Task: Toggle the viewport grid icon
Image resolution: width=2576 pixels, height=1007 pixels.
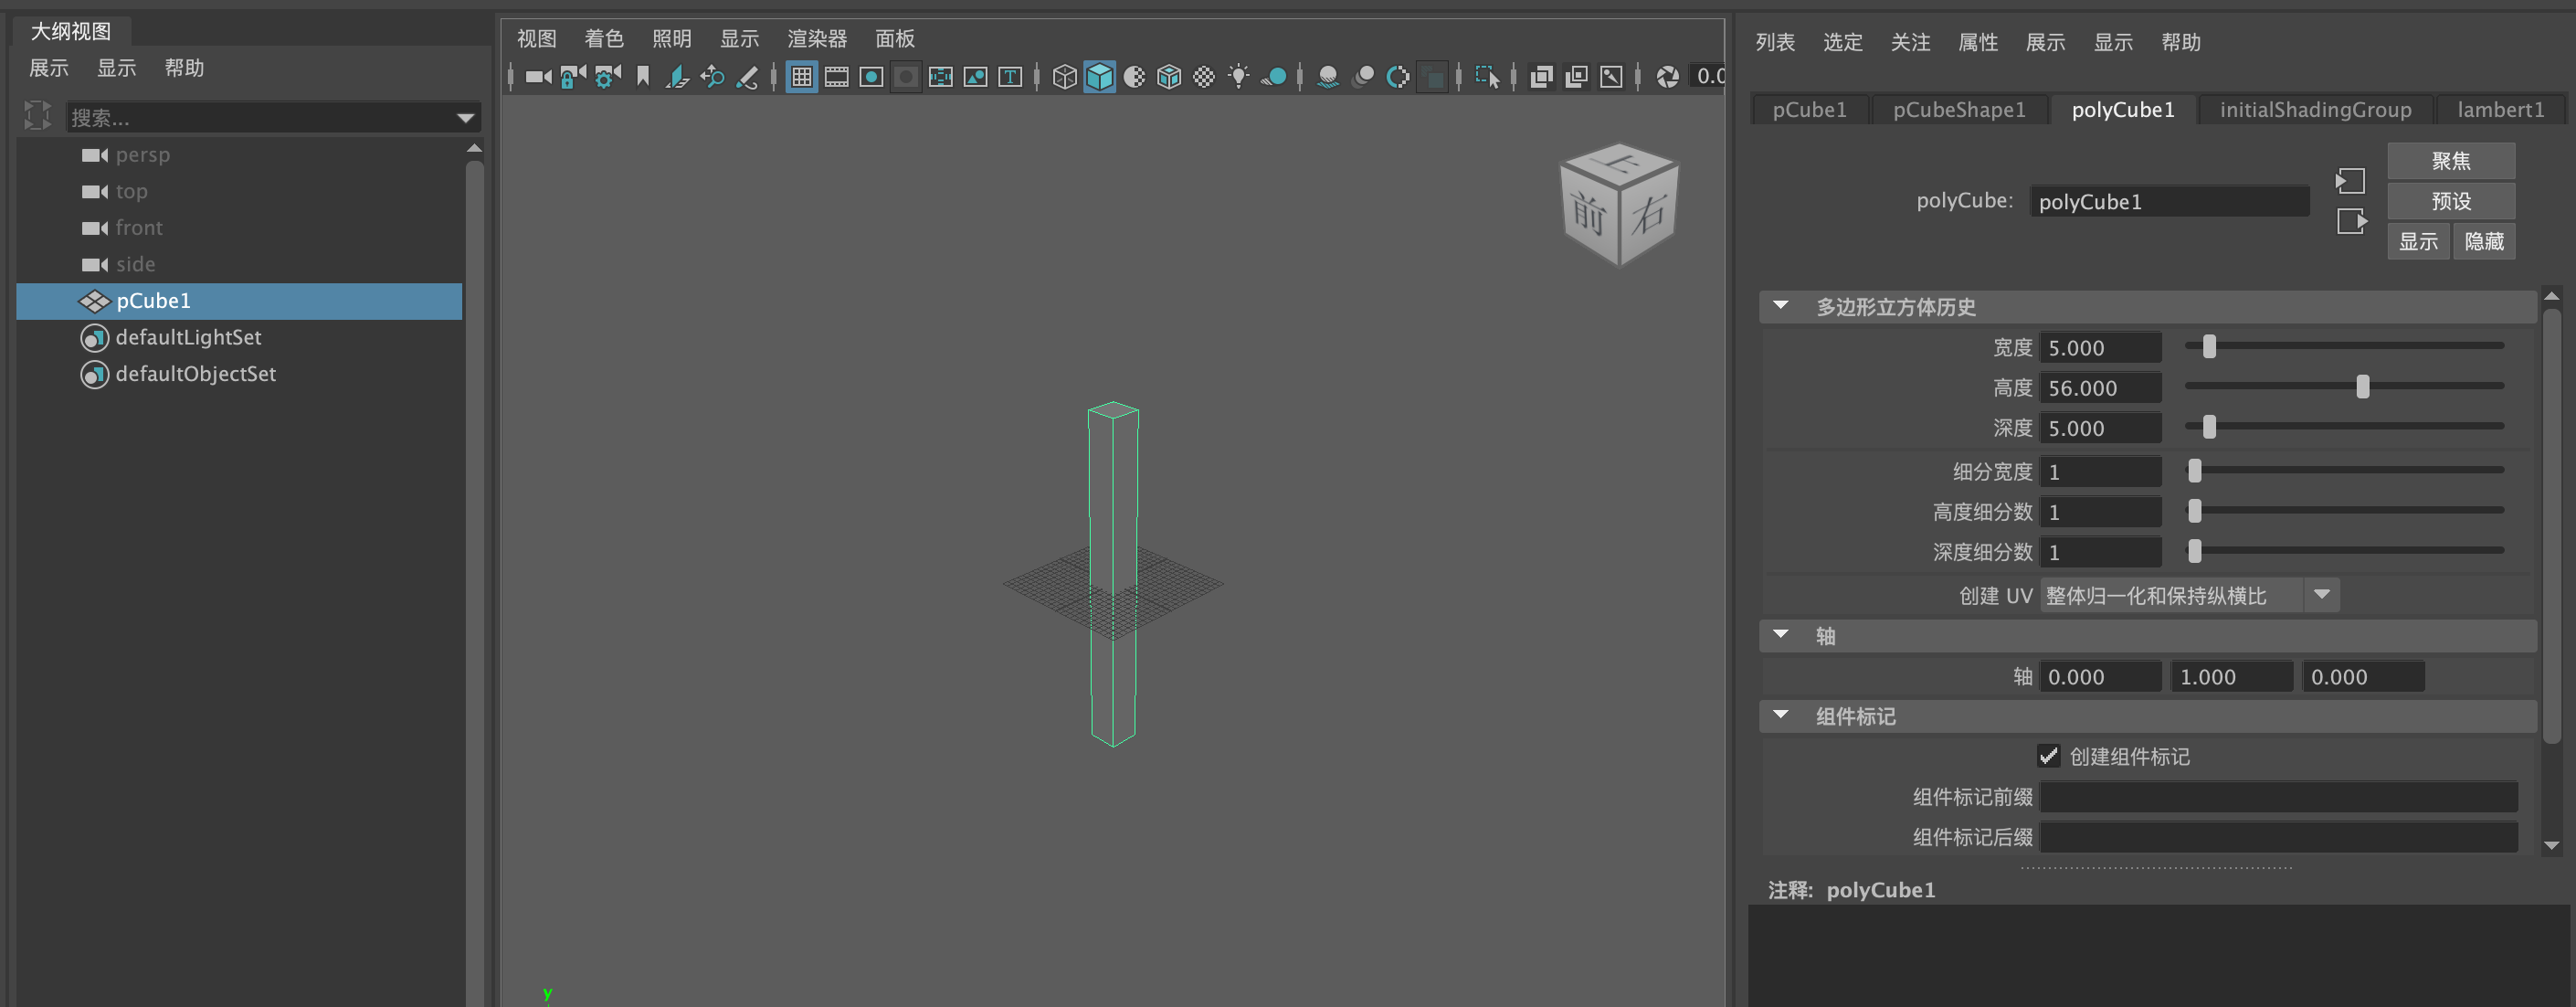Action: (x=801, y=77)
